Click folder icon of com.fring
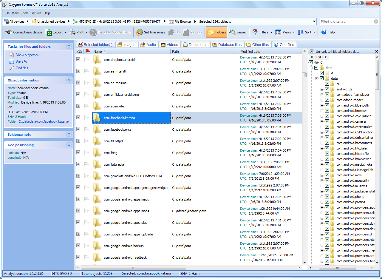 (97, 152)
